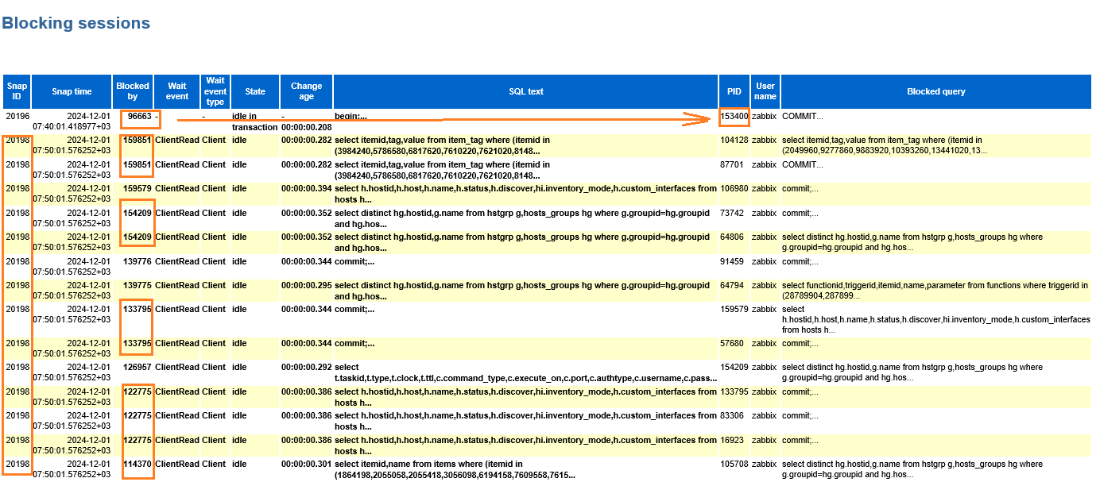Click the "User name" column header
This screenshot has width=1100, height=482.
(x=765, y=91)
